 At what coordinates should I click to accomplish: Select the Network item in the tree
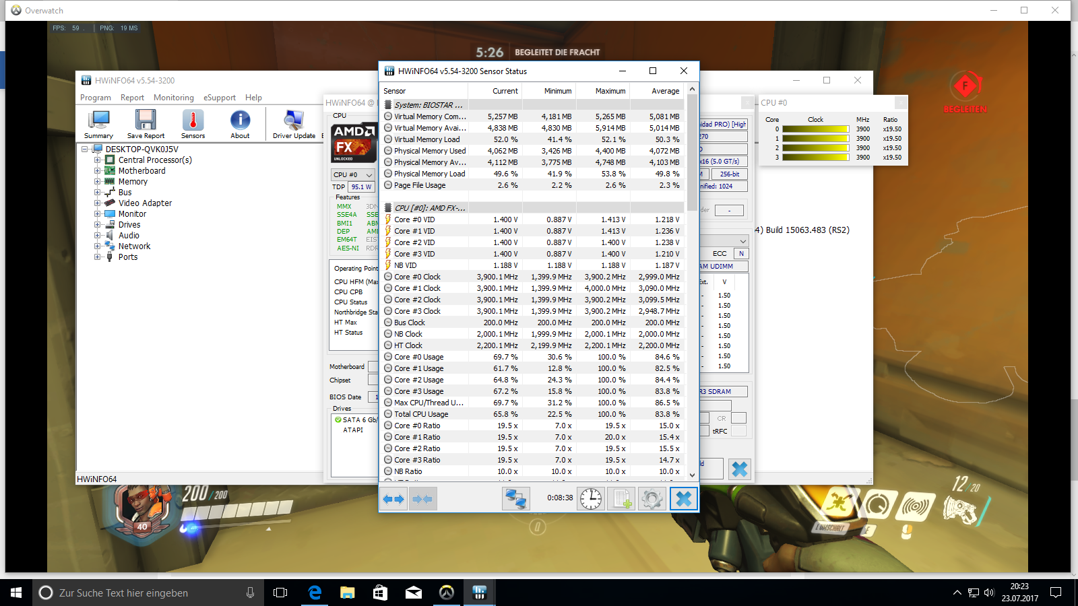[134, 246]
